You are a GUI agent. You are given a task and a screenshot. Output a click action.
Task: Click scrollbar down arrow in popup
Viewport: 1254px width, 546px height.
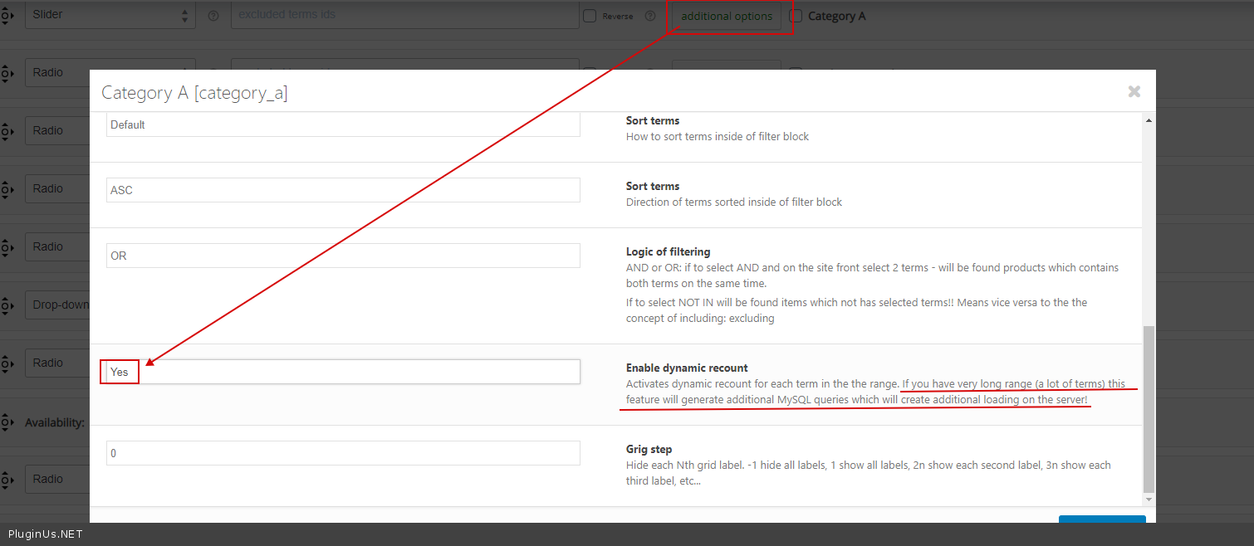1149,500
